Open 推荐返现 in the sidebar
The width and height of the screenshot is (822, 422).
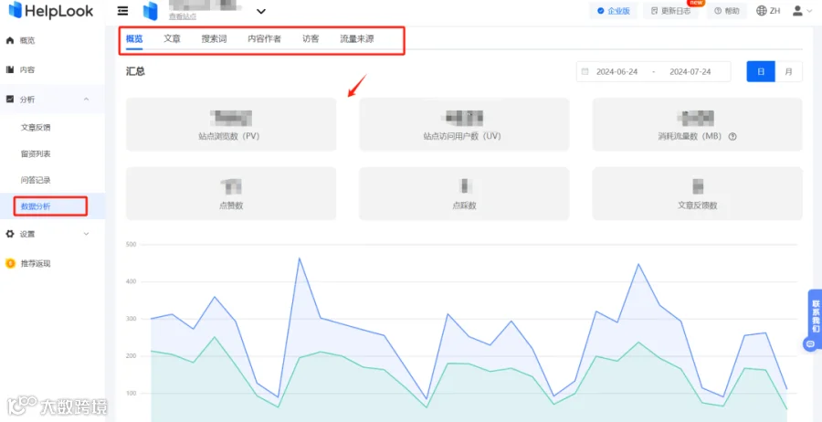[x=36, y=264]
